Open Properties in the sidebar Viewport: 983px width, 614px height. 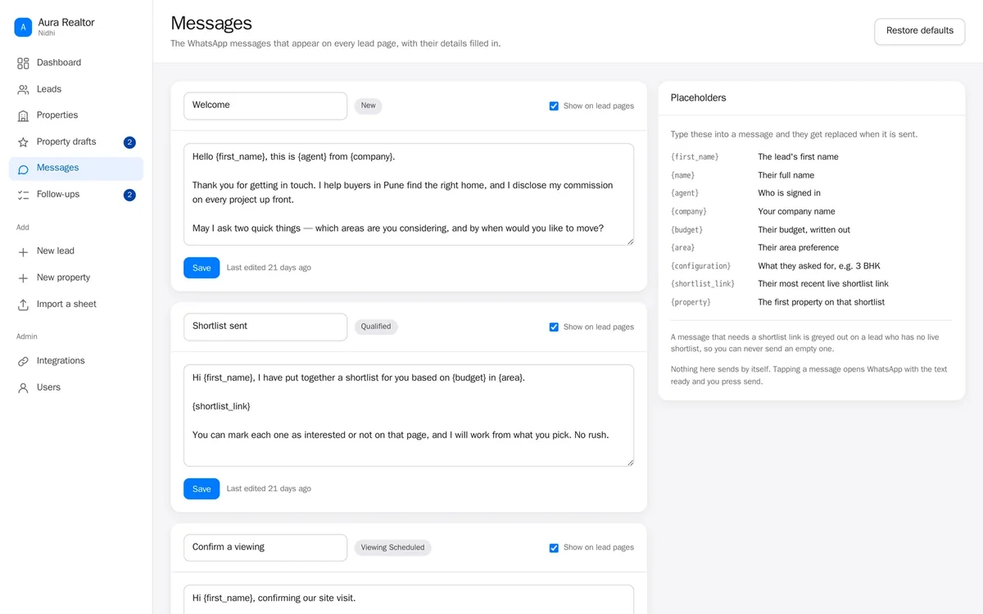point(76,115)
